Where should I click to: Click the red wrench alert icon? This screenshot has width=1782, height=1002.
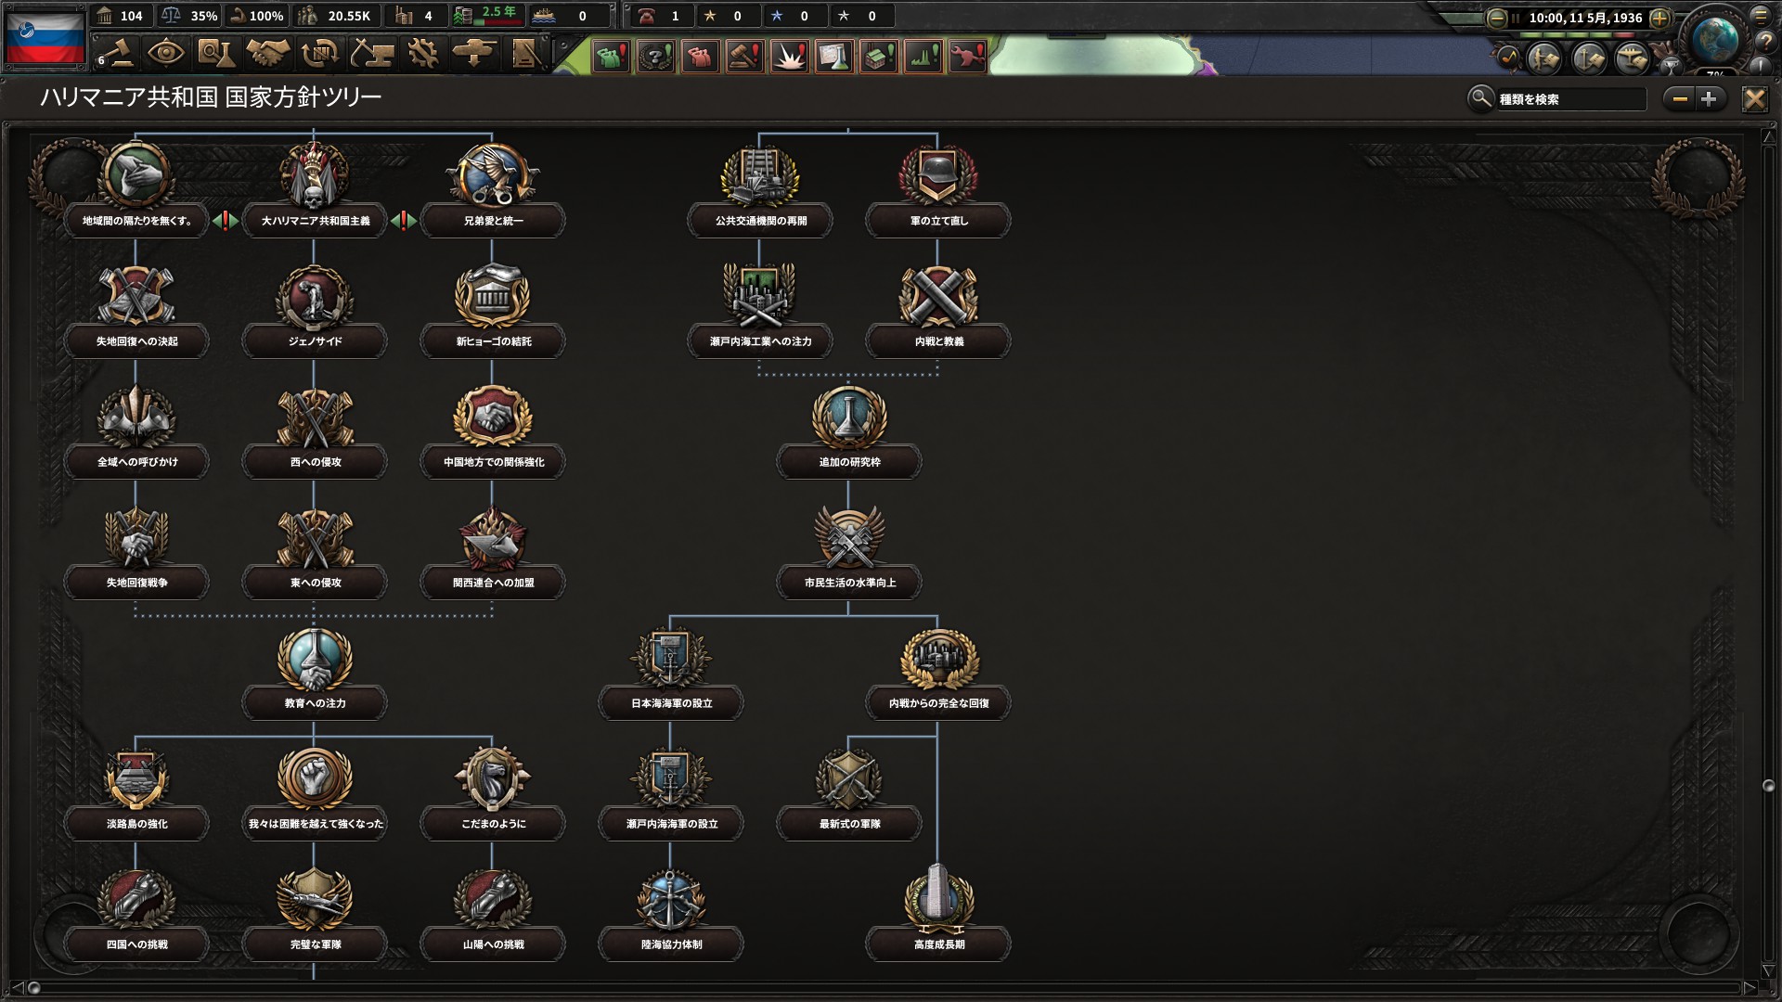[967, 57]
